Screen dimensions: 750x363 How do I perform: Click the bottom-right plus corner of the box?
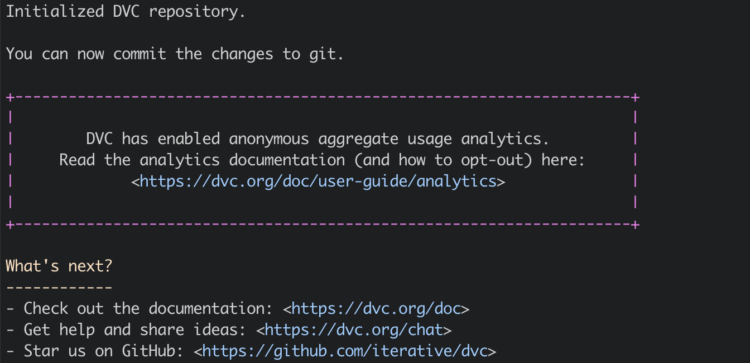[635, 225]
